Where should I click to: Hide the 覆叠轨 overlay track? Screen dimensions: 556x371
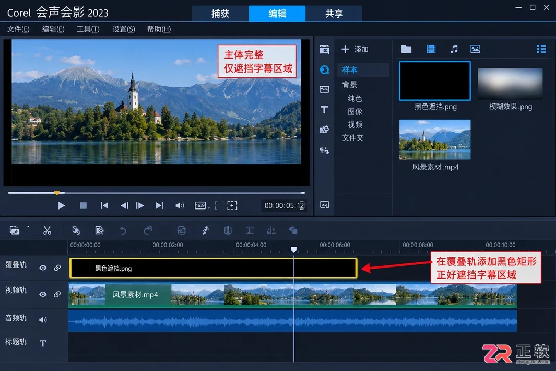(43, 268)
